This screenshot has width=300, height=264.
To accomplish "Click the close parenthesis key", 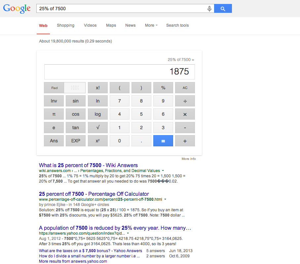I will 141,88.
